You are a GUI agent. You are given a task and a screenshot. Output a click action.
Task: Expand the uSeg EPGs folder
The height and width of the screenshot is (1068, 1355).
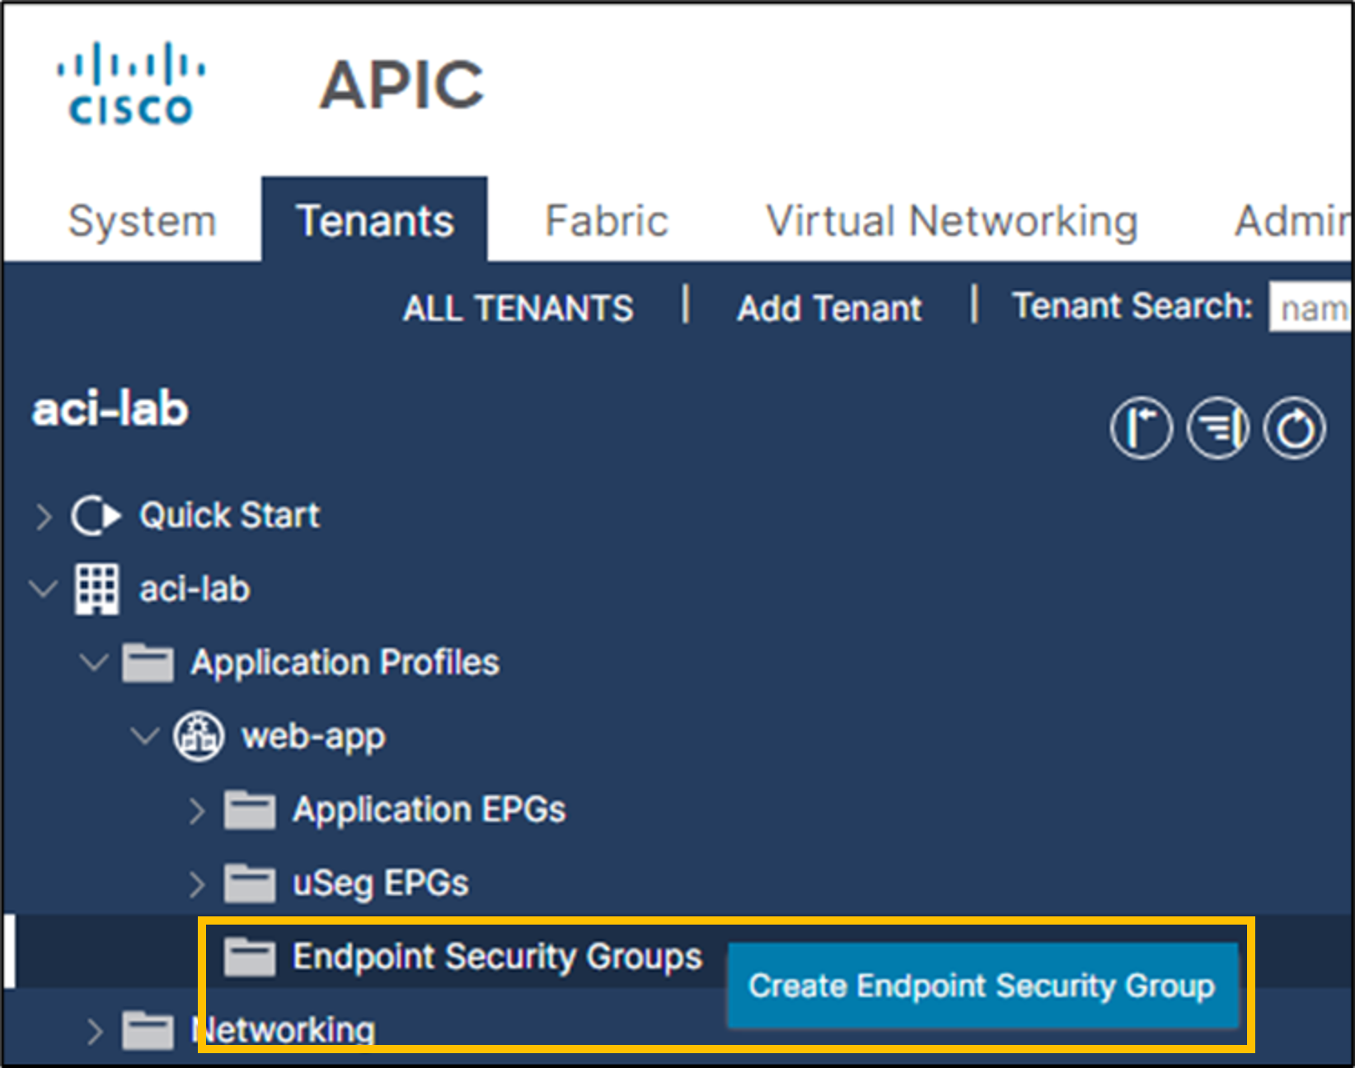click(x=196, y=884)
